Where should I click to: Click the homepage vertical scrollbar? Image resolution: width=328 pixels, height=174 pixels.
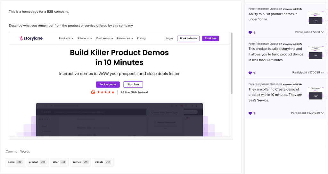232,63
